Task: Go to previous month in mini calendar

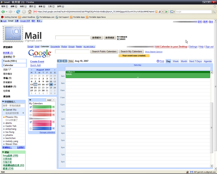Action: pos(32,70)
